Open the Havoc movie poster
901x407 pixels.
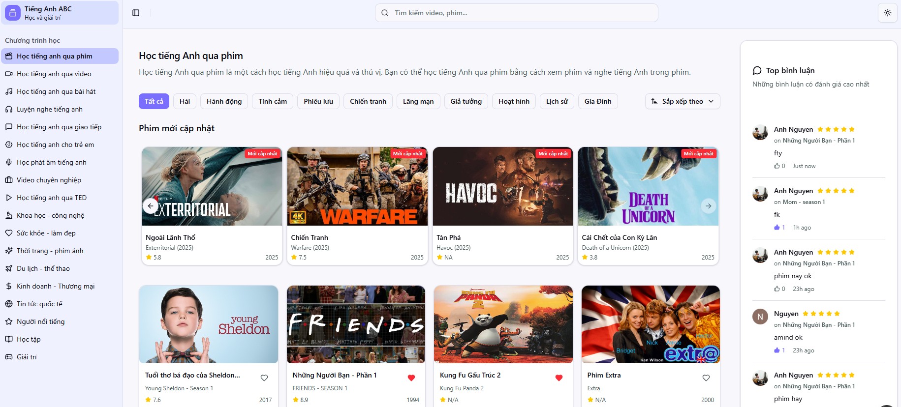click(x=503, y=186)
